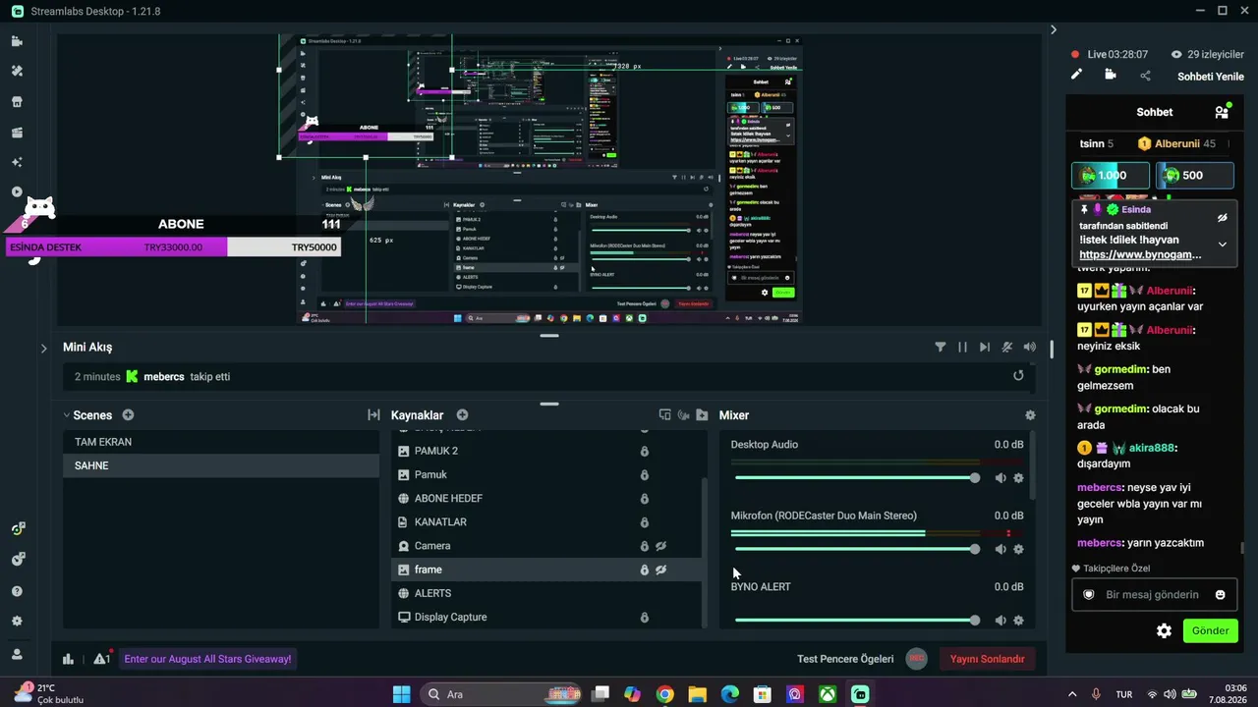Open scene transitions icon in Scenes header
The width and height of the screenshot is (1258, 707).
[x=373, y=415]
